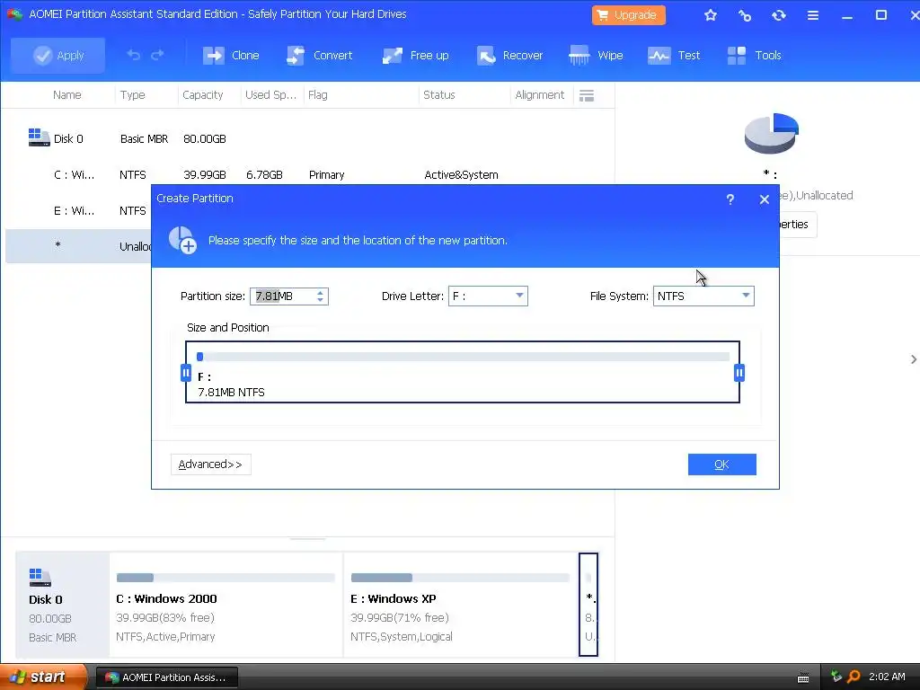Viewport: 920px width, 690px height.
Task: Click the magnifier tray icon
Action: point(854,677)
